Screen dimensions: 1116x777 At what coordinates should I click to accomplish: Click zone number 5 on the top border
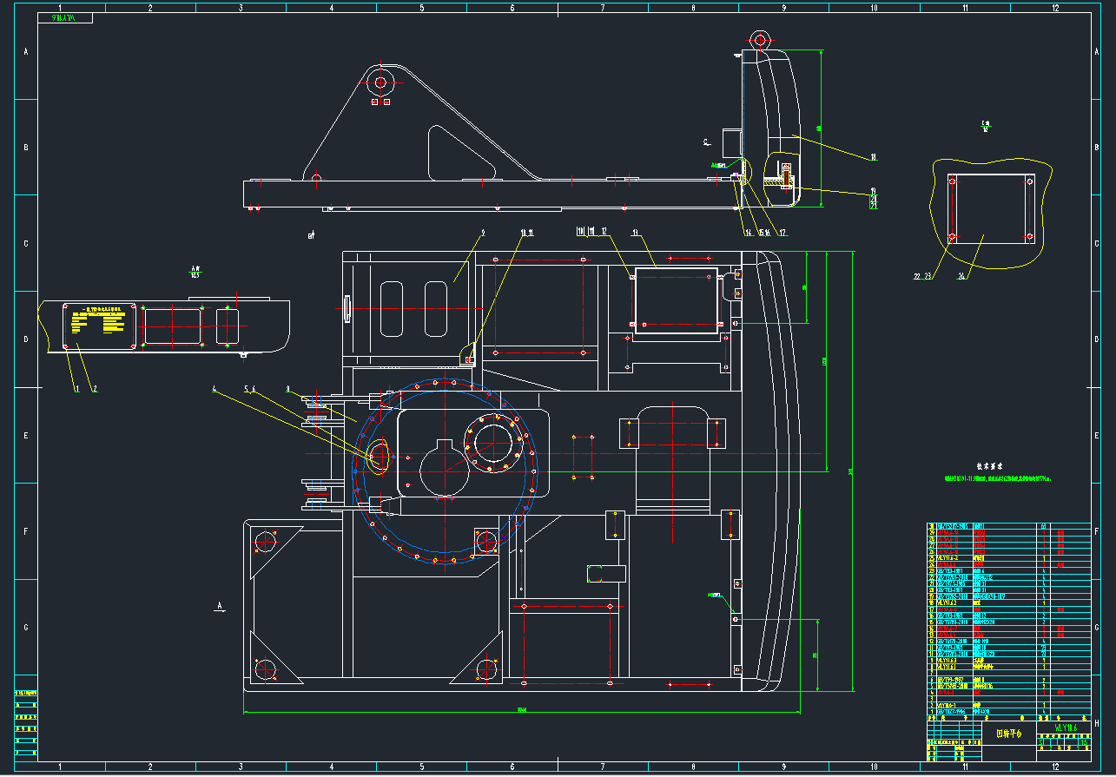tap(422, 8)
